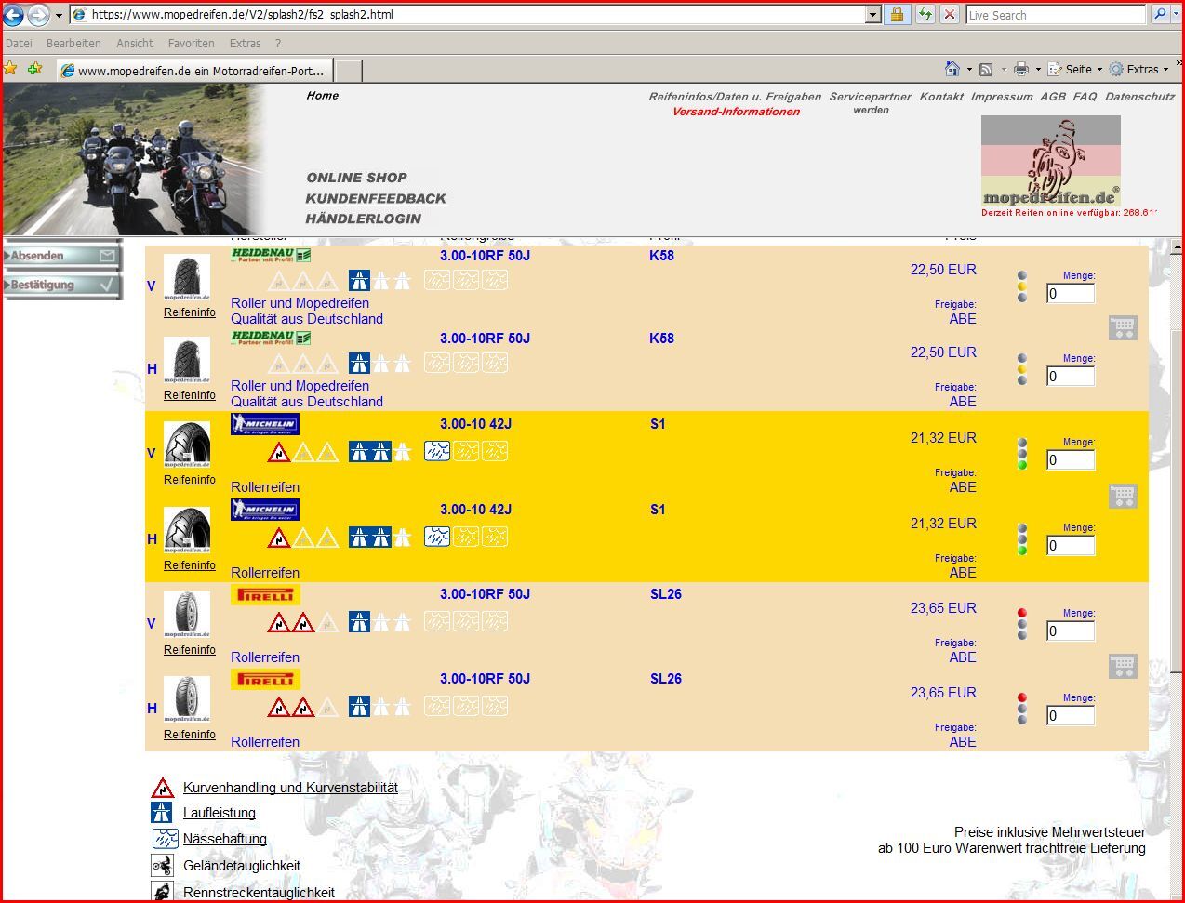Open the Favoriten menu
The image size is (1185, 903).
pos(191,43)
